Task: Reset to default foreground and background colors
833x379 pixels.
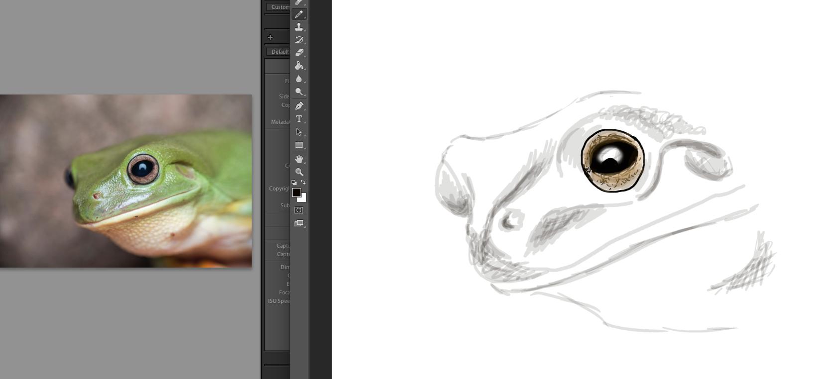Action: 294,183
